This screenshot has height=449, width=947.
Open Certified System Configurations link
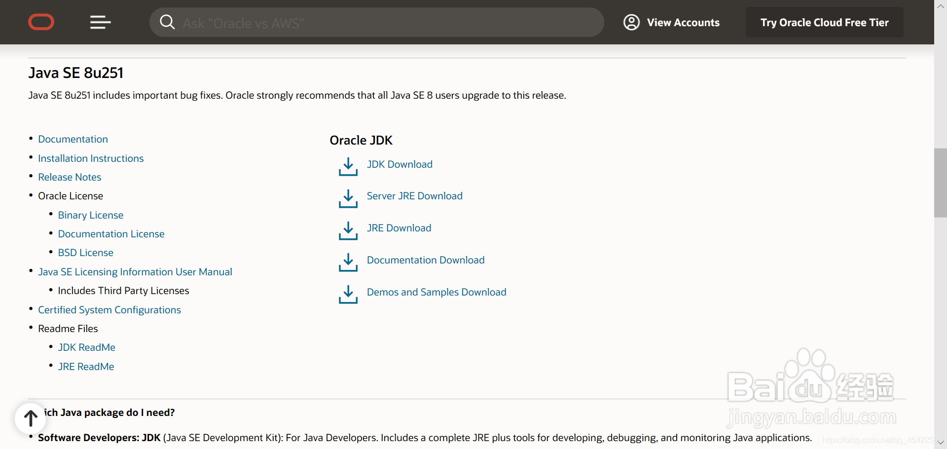tap(109, 310)
